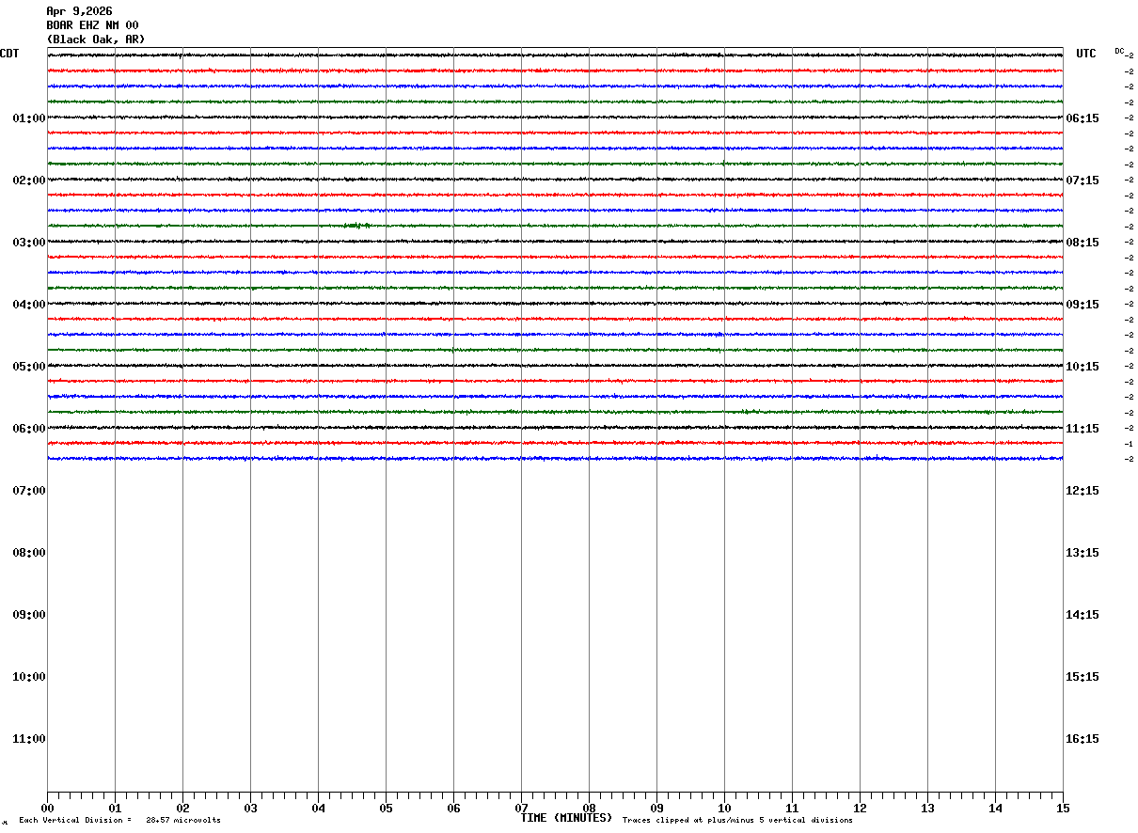
Task: Click the "01:00" CDT row label
Action: coord(29,118)
